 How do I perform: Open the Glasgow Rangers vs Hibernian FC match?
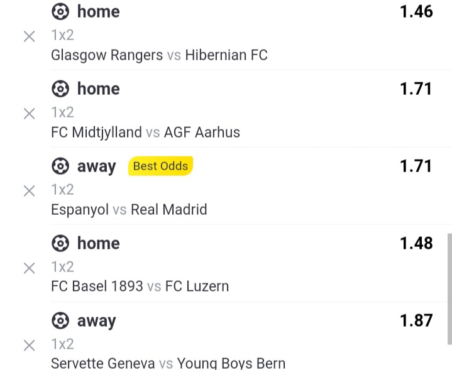tap(159, 55)
